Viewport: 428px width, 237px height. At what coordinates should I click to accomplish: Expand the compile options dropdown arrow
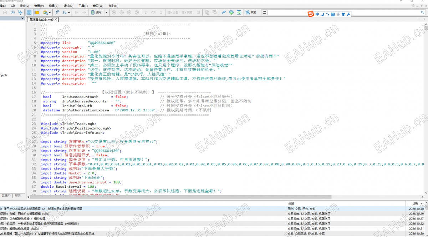tap(106, 12)
